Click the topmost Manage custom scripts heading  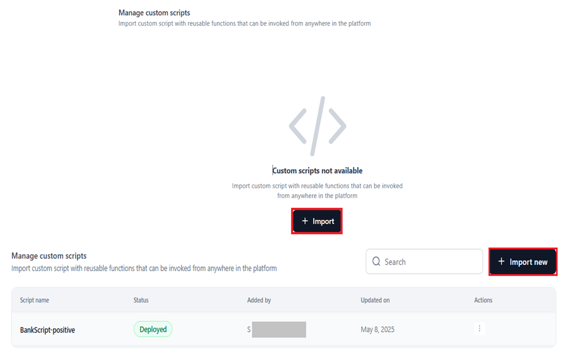(x=154, y=13)
